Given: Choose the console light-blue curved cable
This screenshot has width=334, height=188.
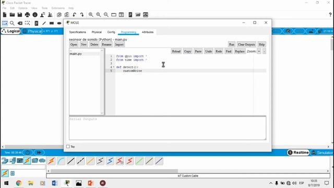Looking at the screenshot, I should pyautogui.click(x=61, y=161).
